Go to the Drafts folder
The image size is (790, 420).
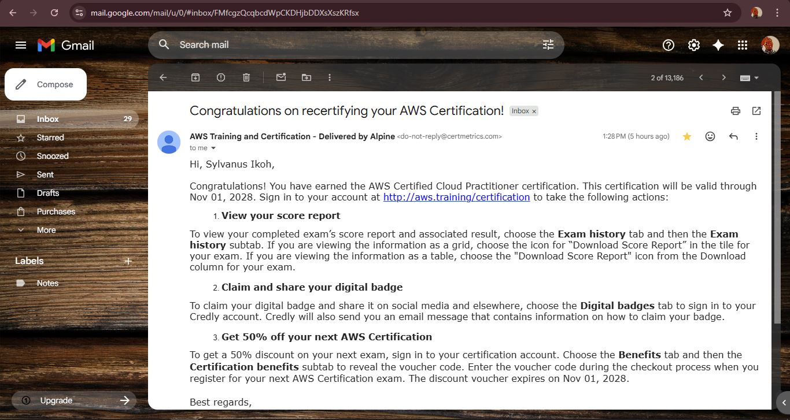tap(48, 193)
